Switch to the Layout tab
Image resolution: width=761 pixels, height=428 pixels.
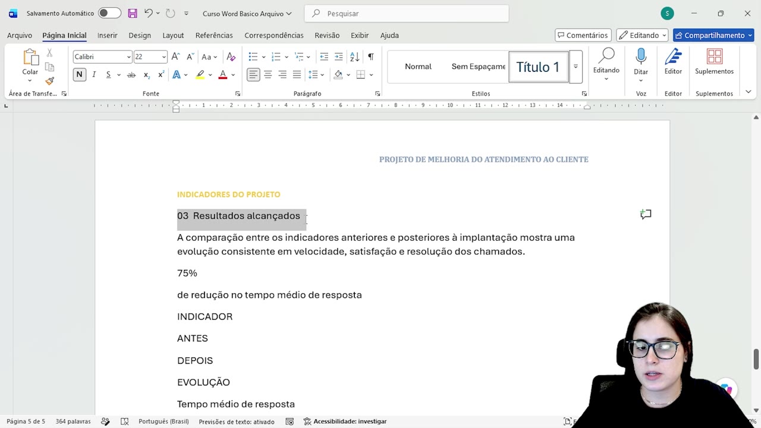(x=173, y=35)
